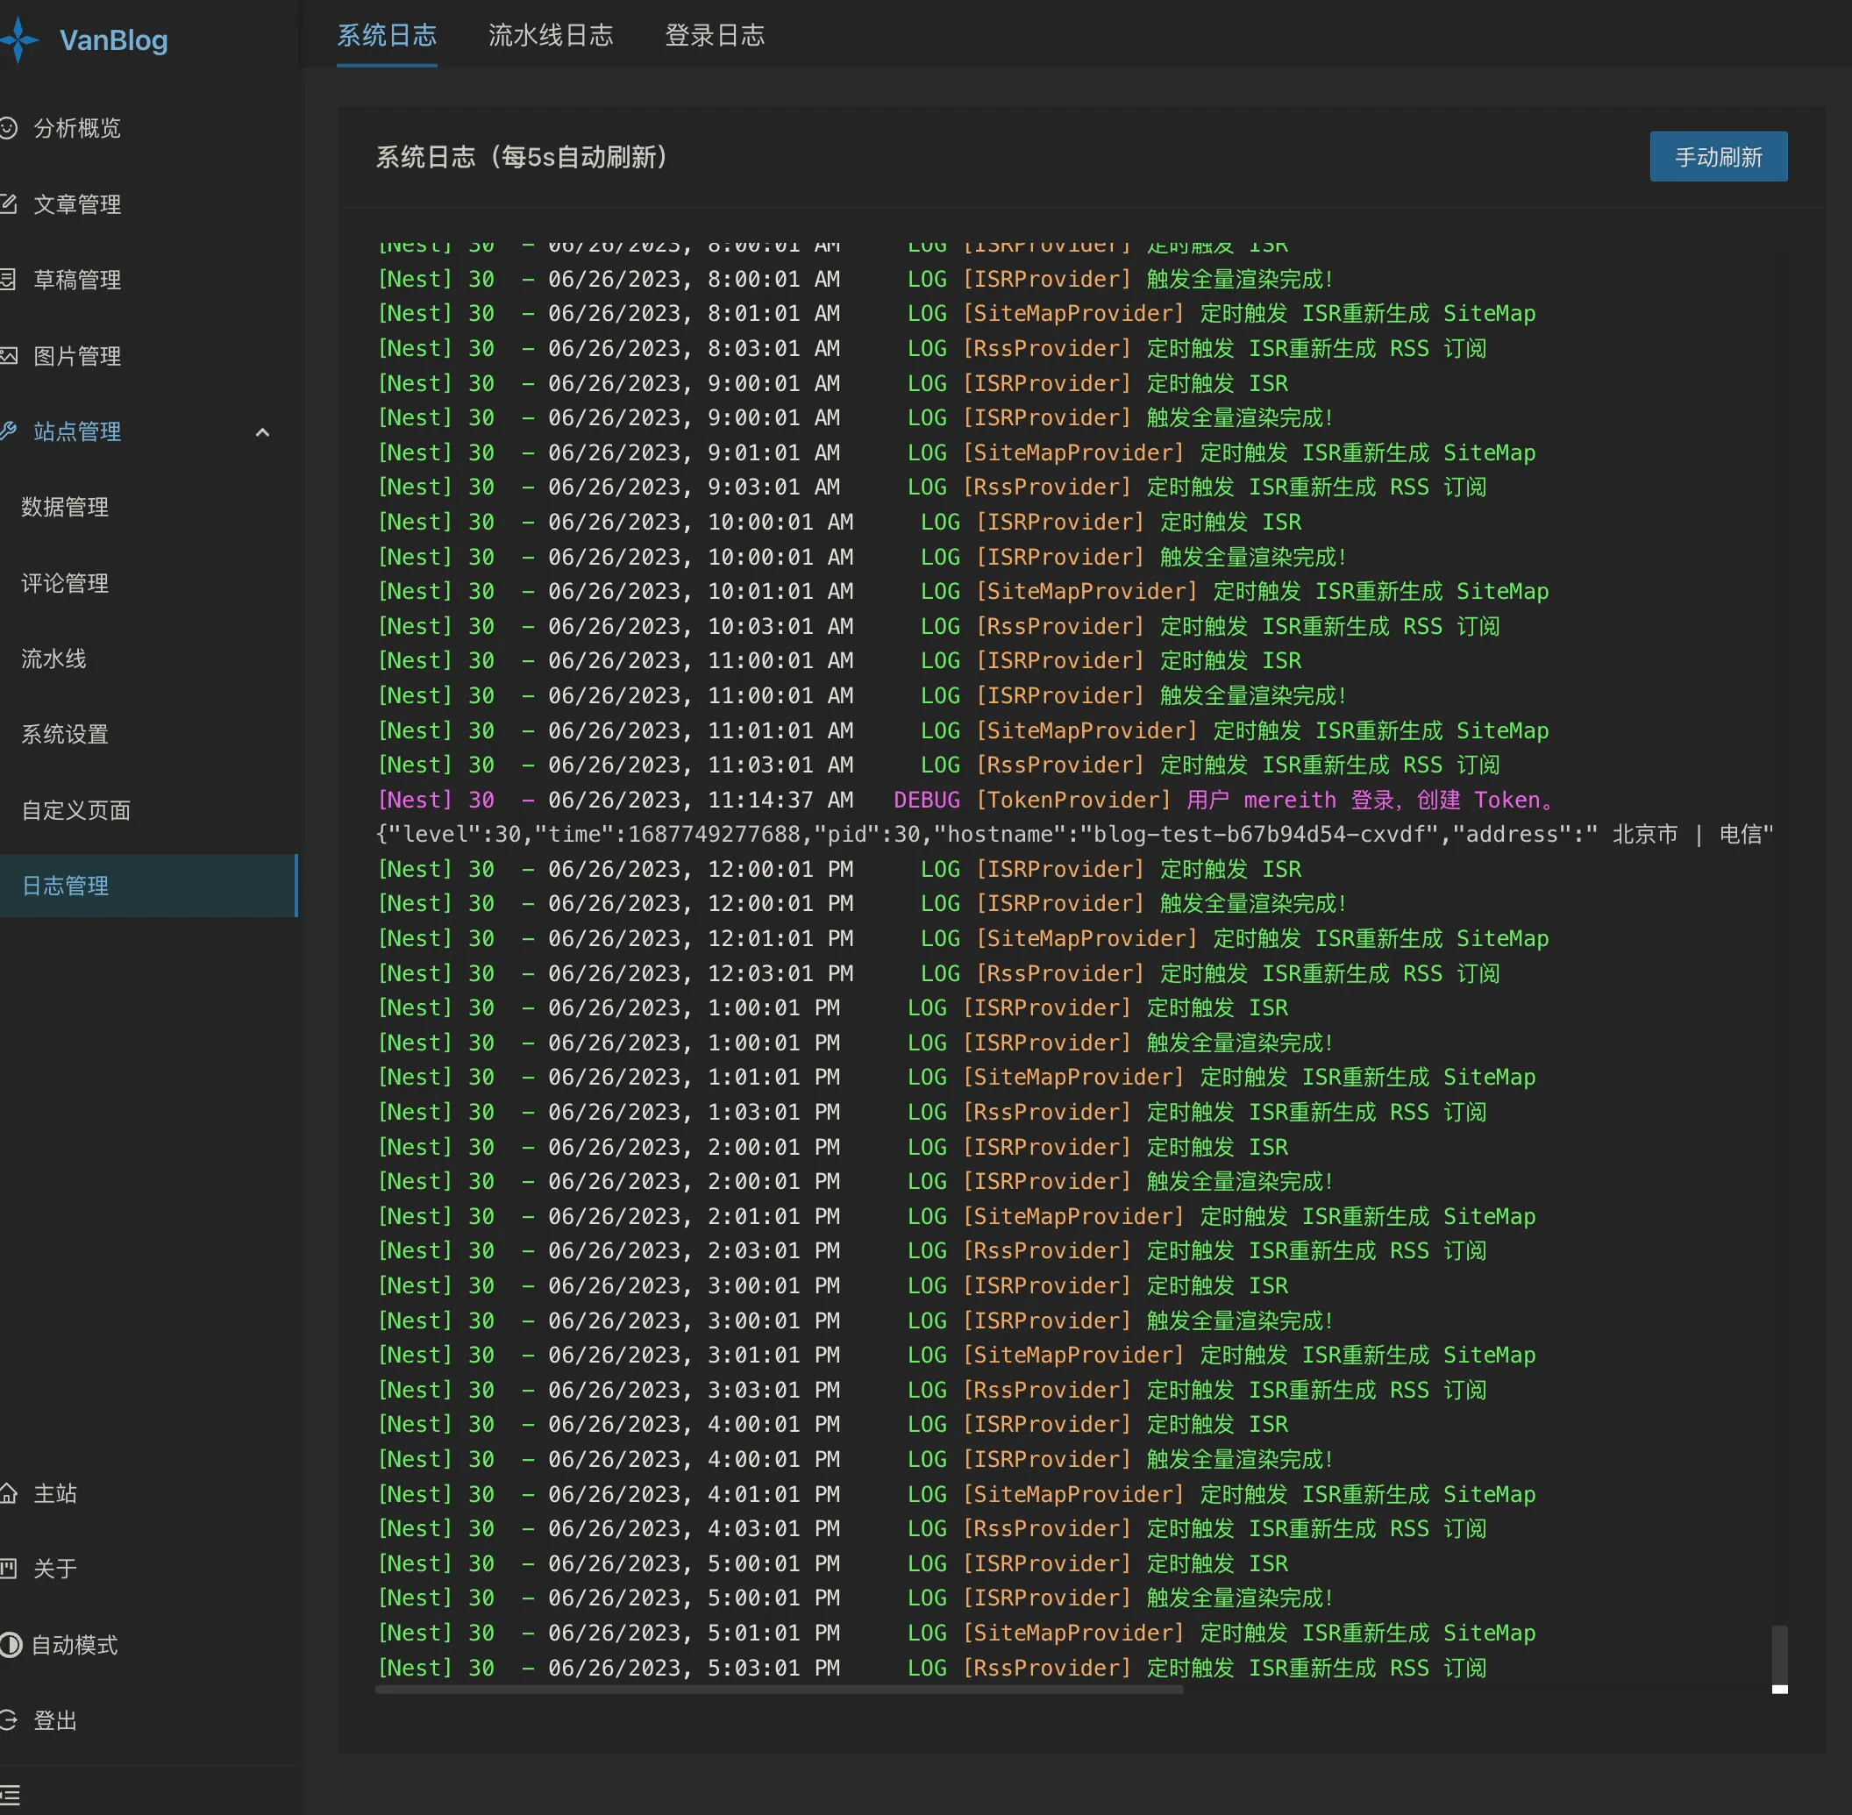Click the 草稿管理 draft icon
The height and width of the screenshot is (1815, 1852).
10,280
